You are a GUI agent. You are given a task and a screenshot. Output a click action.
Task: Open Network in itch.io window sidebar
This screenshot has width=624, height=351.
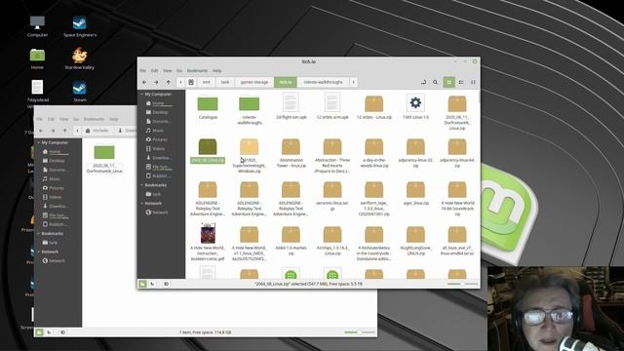tap(160, 213)
